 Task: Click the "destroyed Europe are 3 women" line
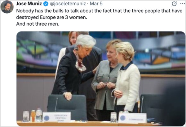point(51,17)
